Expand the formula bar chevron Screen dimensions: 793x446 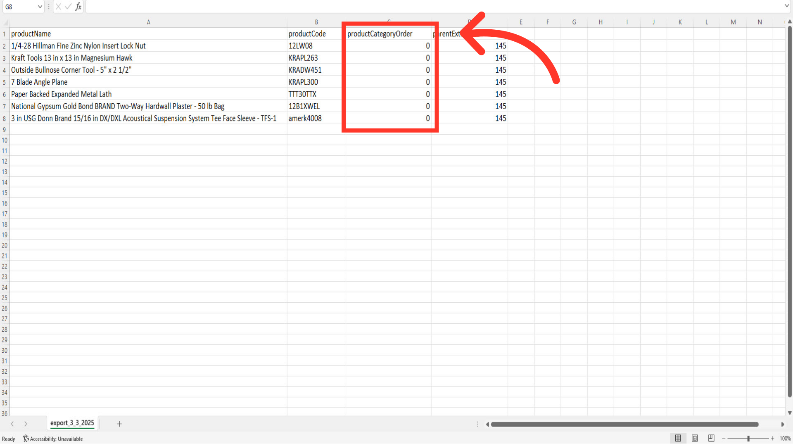(786, 6)
